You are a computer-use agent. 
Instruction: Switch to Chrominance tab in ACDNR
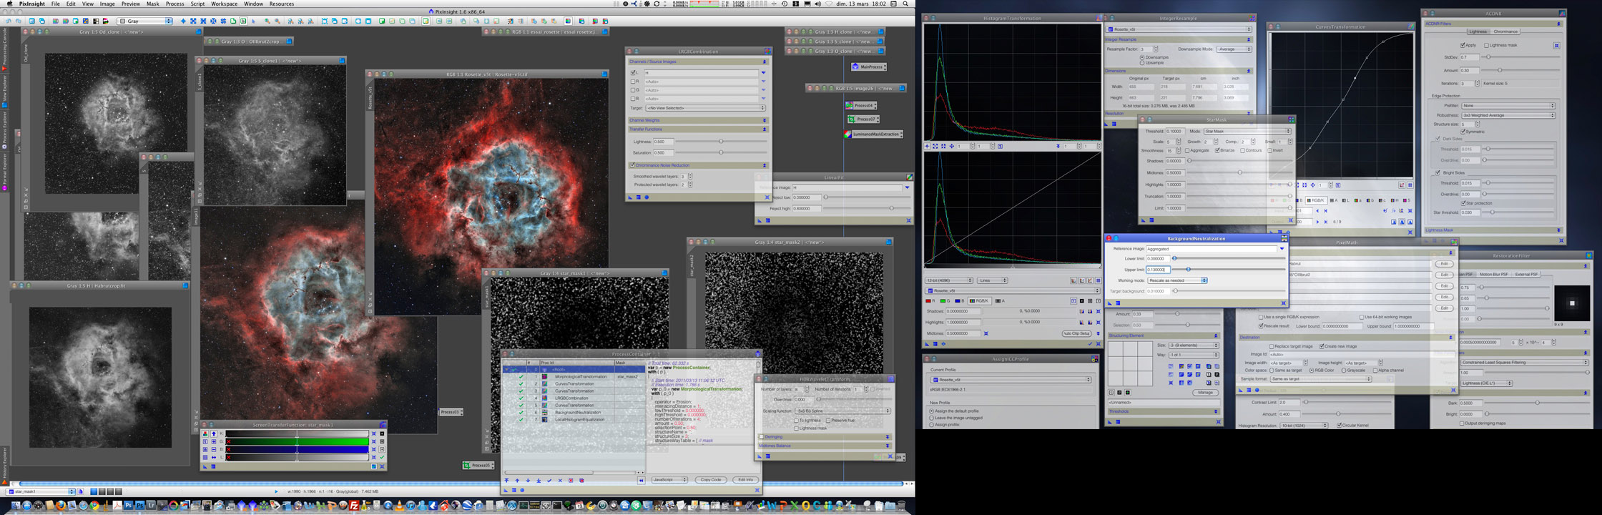[x=1505, y=31]
